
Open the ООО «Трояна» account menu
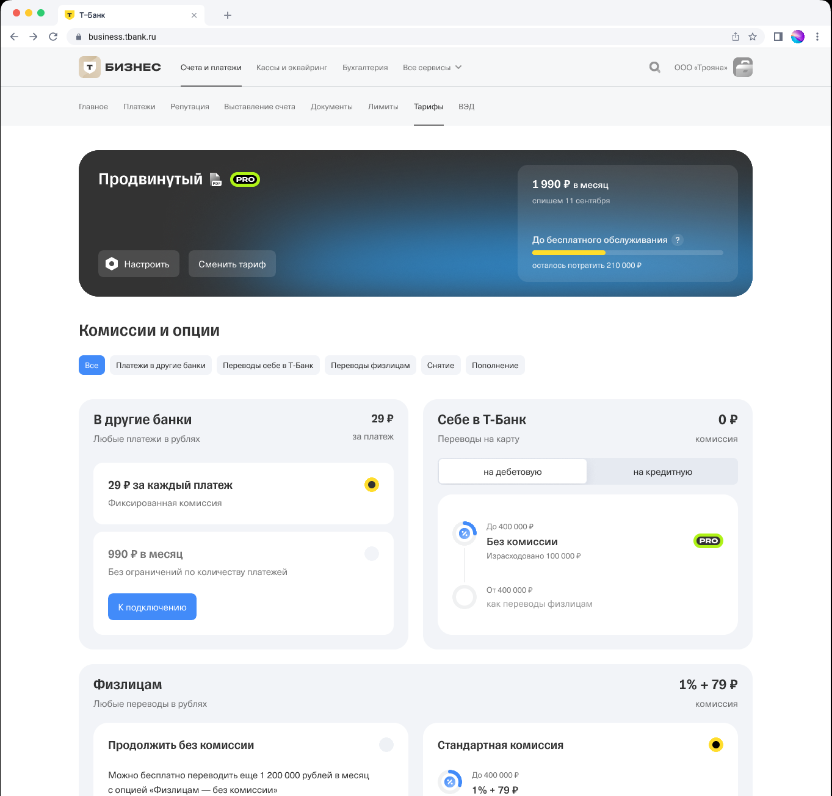tap(701, 67)
